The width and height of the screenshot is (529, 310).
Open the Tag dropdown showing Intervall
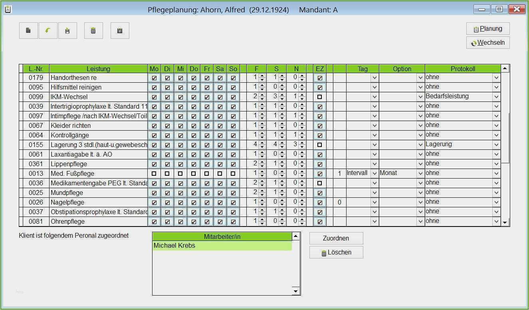pyautogui.click(x=374, y=173)
